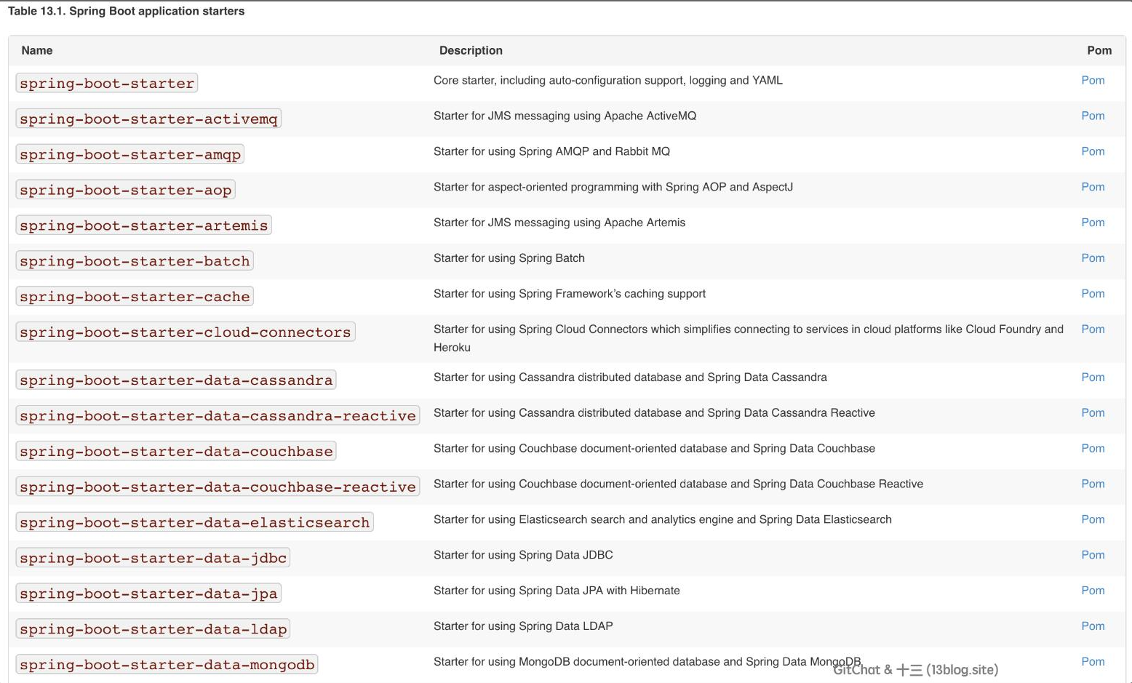Click description about Spring Cloud Connectors

pos(749,338)
